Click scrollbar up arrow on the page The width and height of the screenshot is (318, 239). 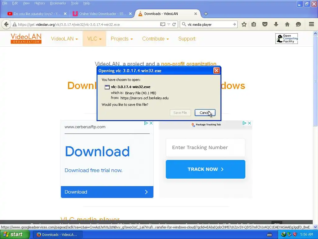click(x=315, y=34)
